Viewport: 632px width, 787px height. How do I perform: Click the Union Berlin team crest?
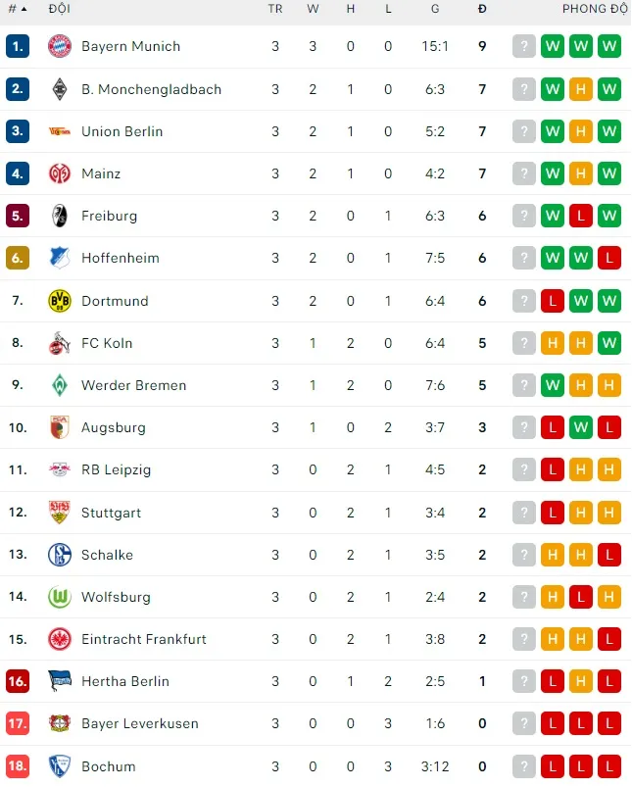(60, 131)
